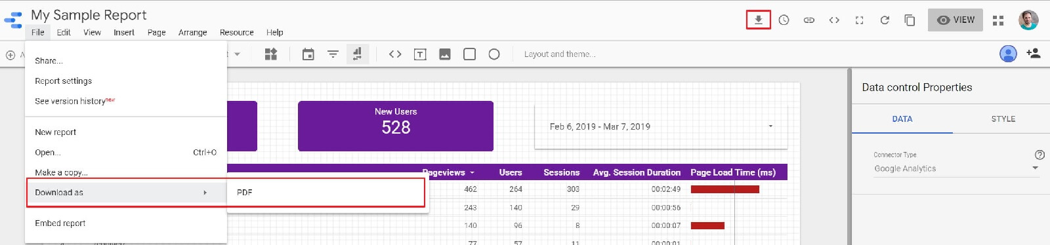Expand the Download as submenu
Viewport: 1050px width, 245px height.
point(126,193)
